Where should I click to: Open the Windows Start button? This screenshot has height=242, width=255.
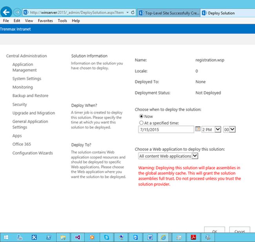(6, 237)
